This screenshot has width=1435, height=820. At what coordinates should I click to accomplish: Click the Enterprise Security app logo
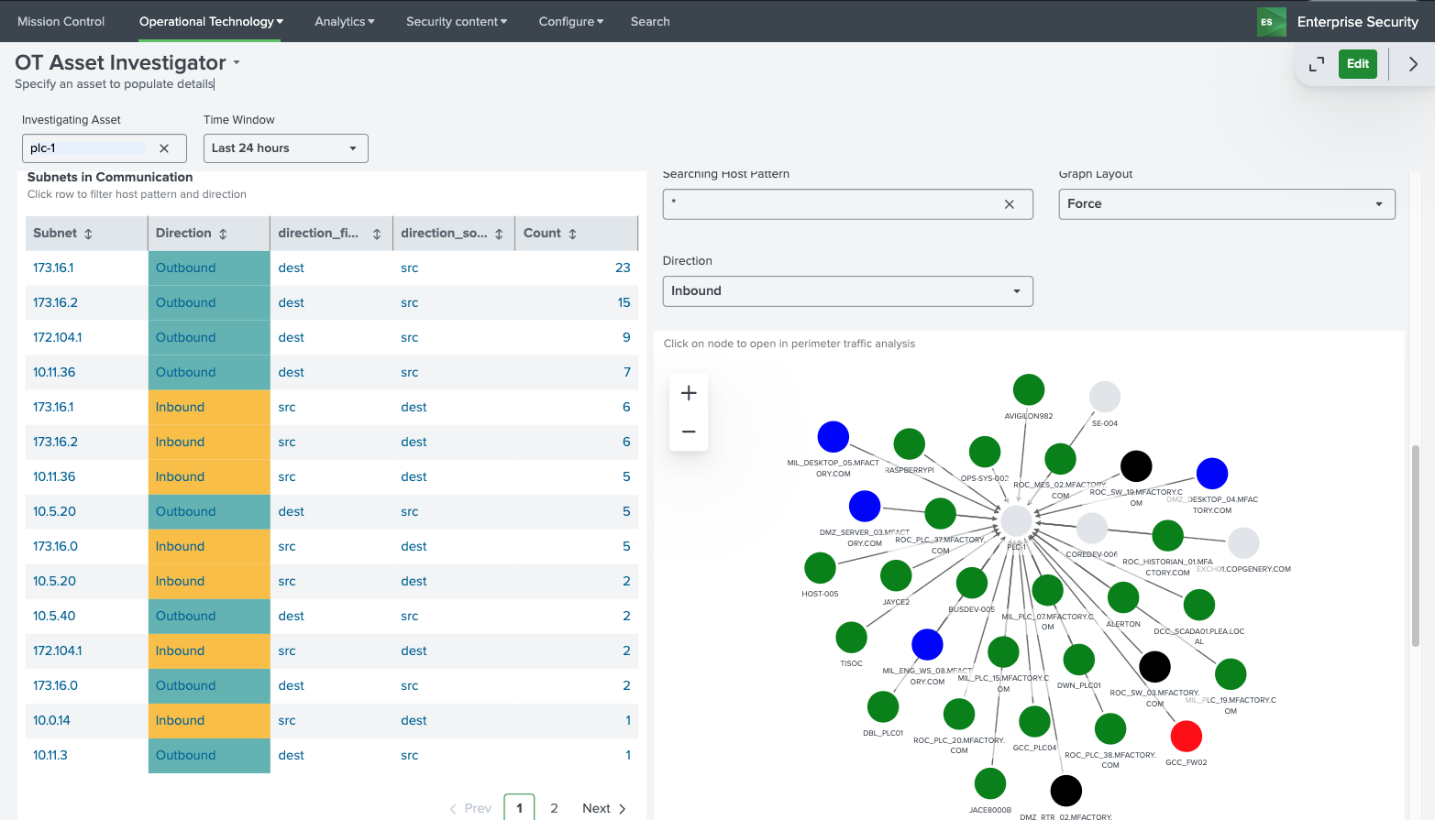1271,22
